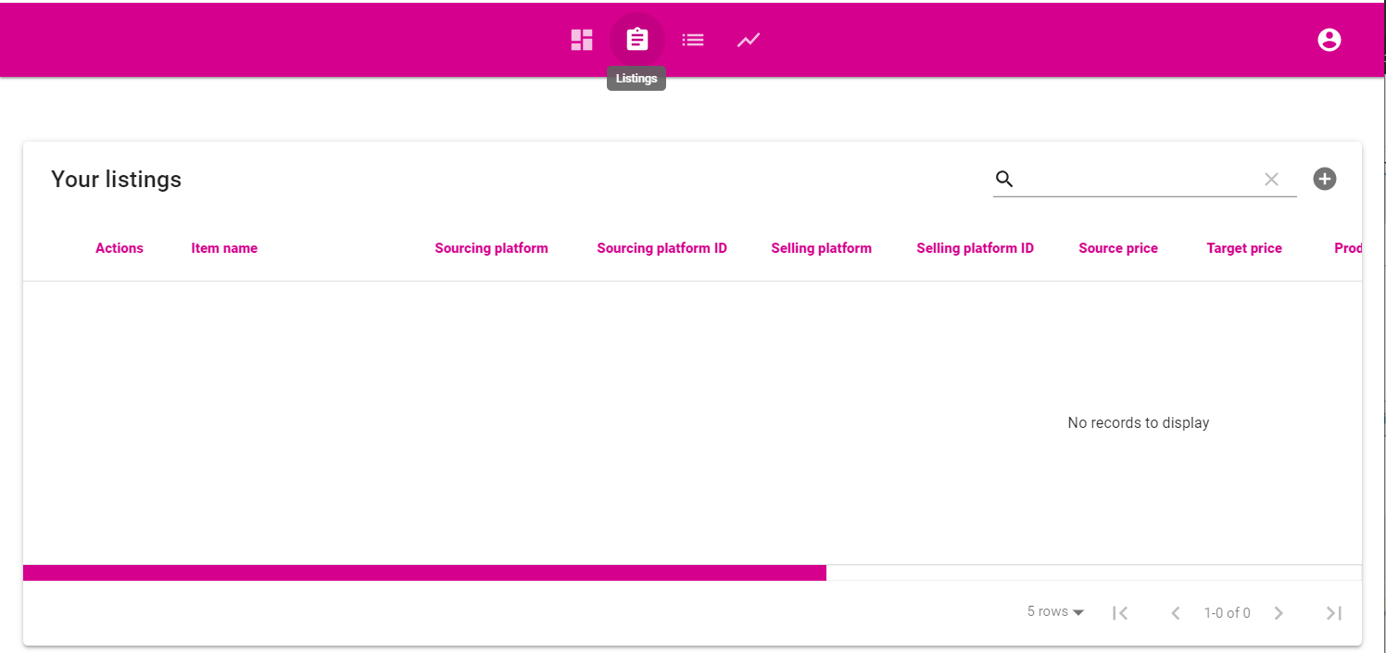Open the trend line chart icon
Image resolution: width=1386 pixels, height=653 pixels.
point(749,40)
